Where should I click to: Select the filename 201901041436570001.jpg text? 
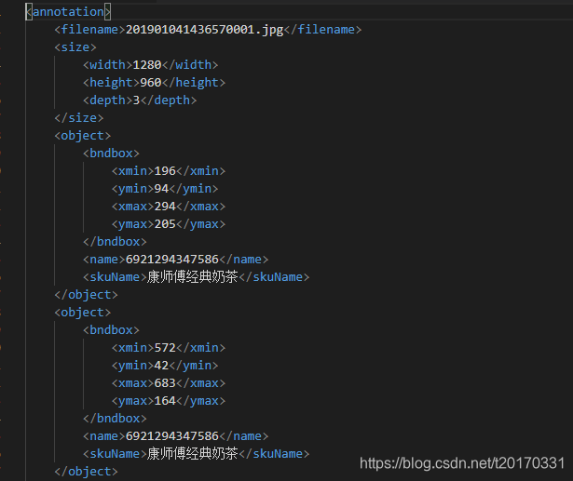205,30
